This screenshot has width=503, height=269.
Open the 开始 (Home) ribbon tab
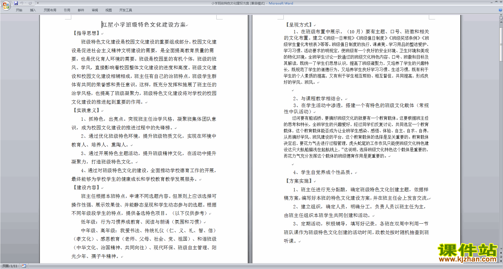tap(19, 10)
